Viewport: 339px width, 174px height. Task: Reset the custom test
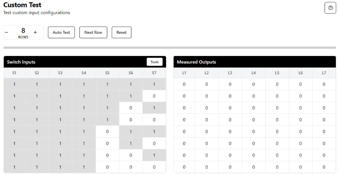coord(121,32)
